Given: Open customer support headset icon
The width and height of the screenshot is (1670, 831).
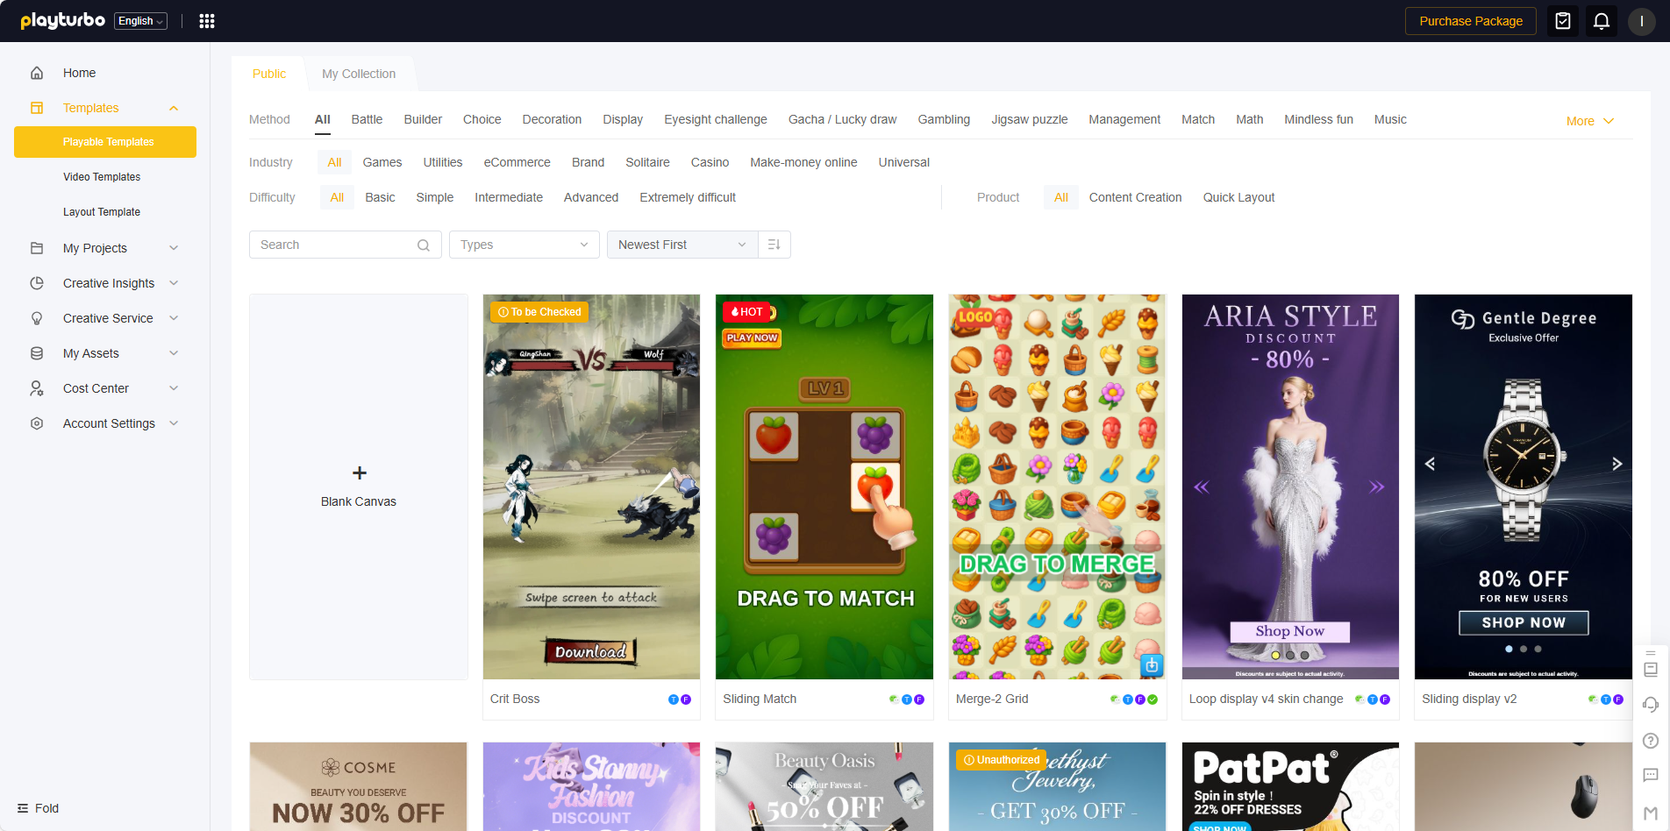Looking at the screenshot, I should point(1650,705).
